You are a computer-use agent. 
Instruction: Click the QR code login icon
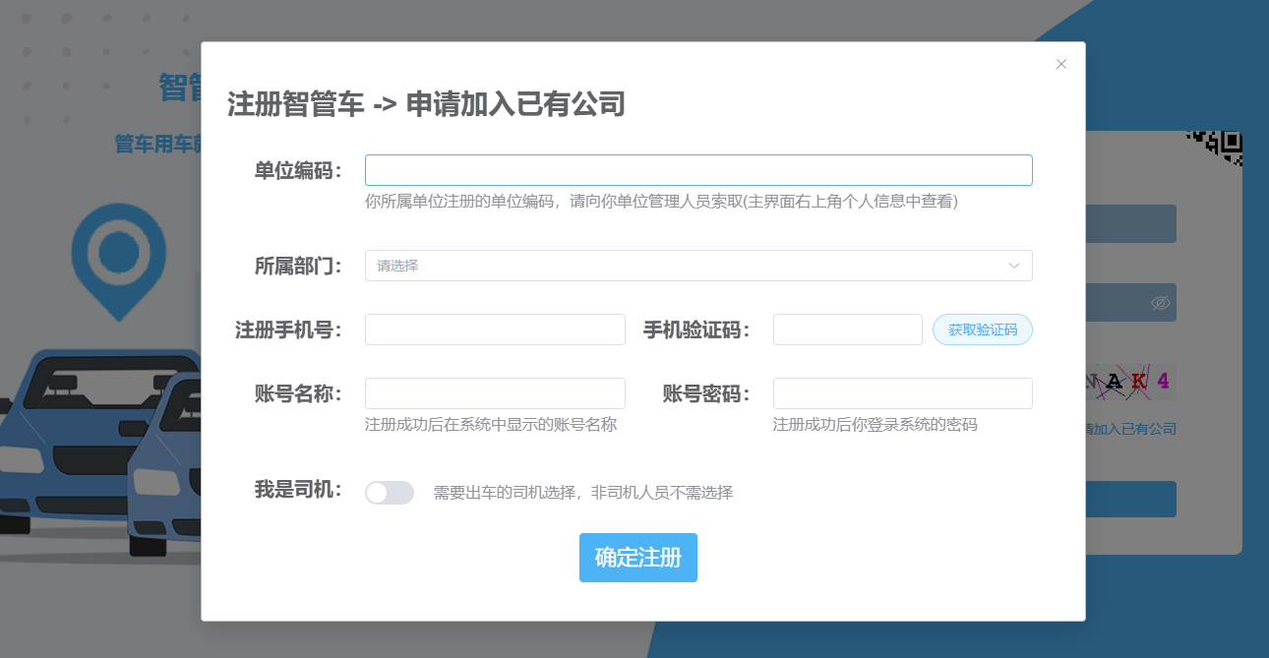point(1218,147)
